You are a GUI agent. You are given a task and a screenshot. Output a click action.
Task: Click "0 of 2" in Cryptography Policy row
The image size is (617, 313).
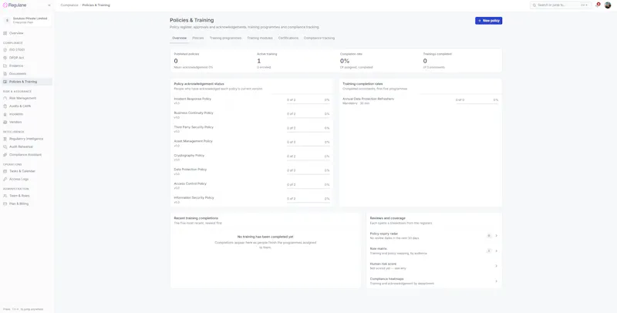click(x=292, y=156)
